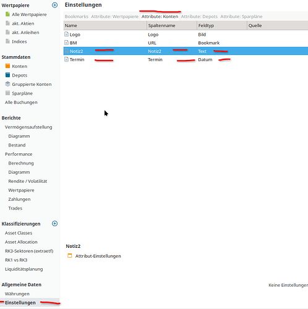Click the akt. Anleihen file icon
The width and height of the screenshot is (308, 309).
[x=7, y=32]
